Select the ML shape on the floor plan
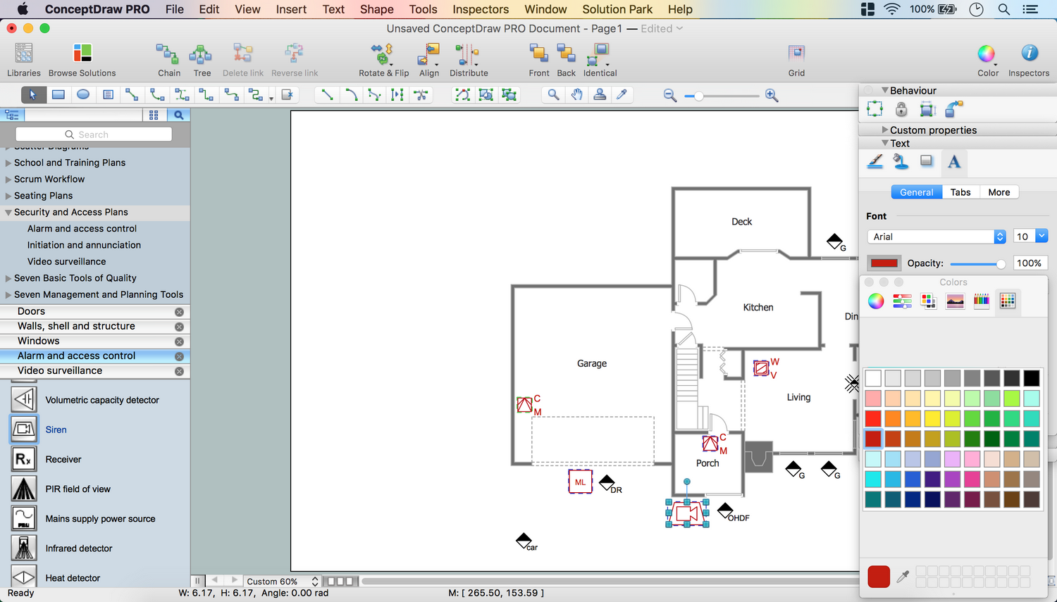This screenshot has height=602, width=1057. 581,482
